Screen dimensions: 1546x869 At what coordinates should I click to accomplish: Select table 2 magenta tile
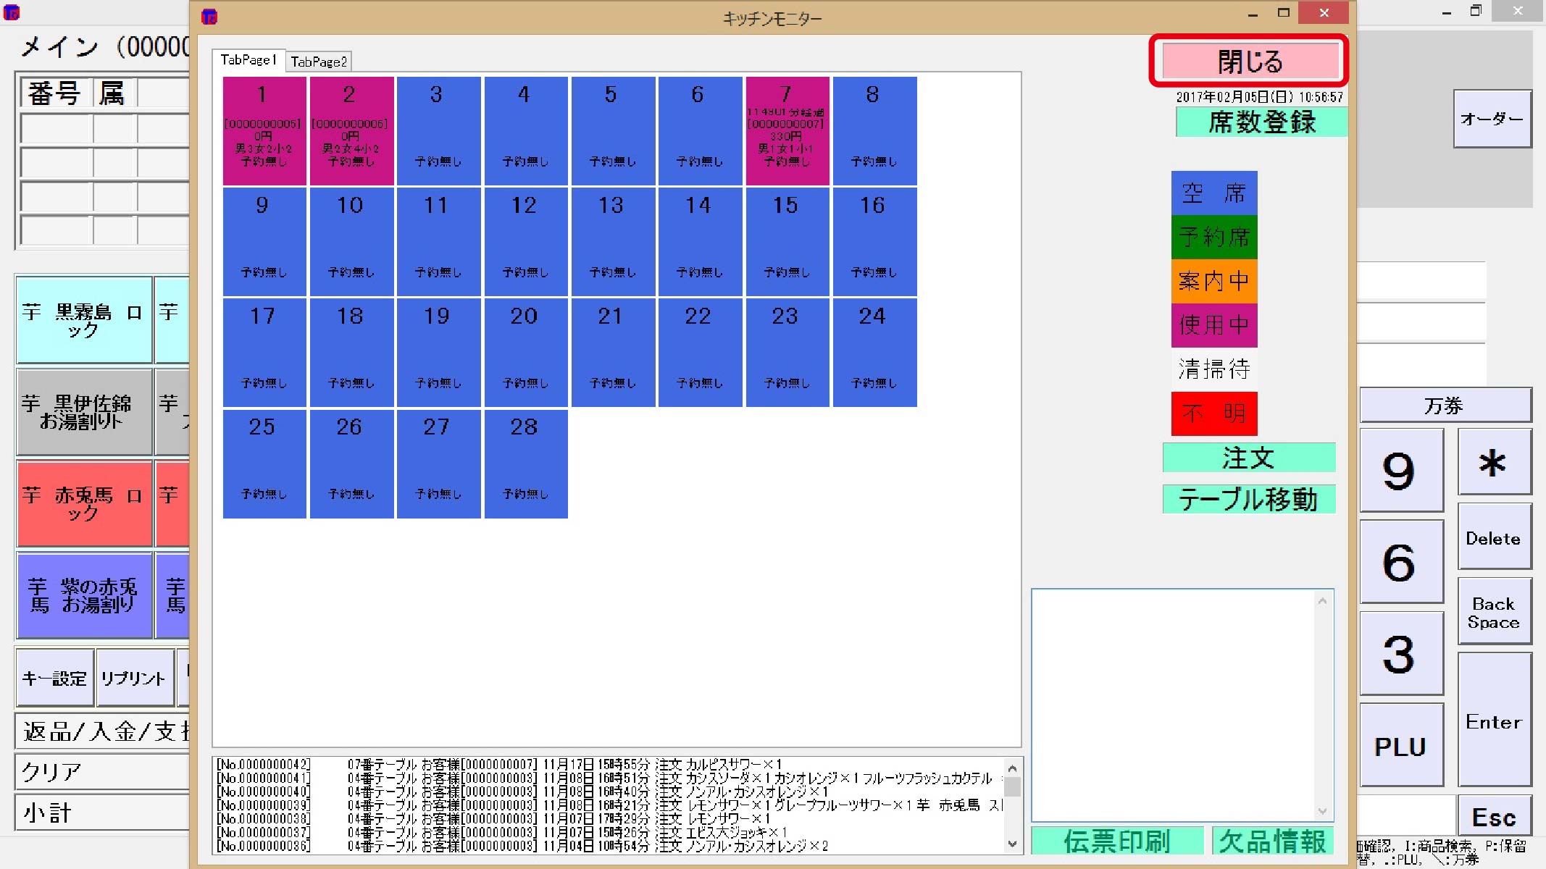coord(351,131)
